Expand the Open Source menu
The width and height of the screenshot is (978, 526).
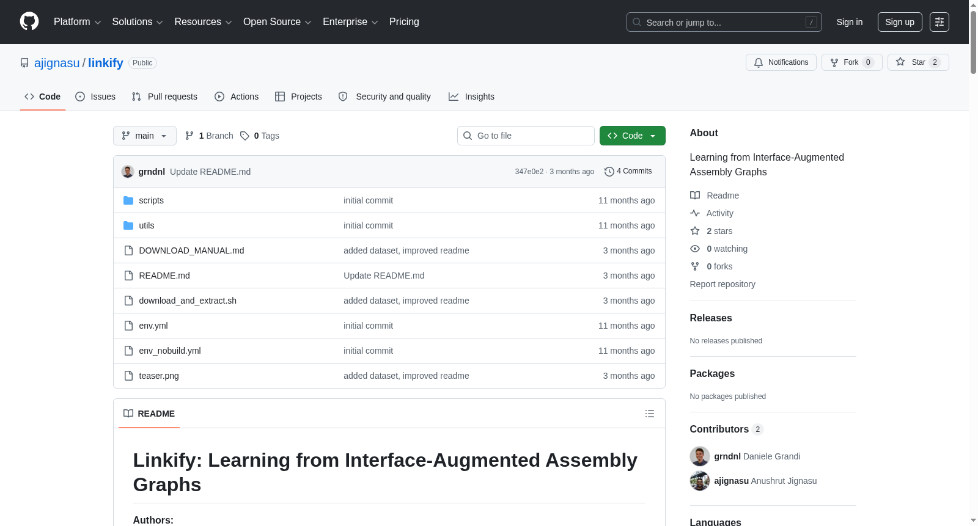point(278,22)
